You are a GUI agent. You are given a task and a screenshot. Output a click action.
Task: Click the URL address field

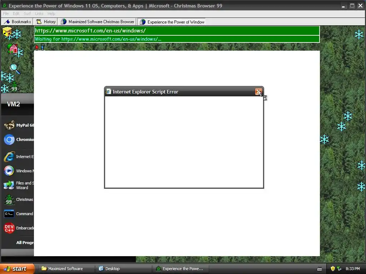pyautogui.click(x=177, y=31)
